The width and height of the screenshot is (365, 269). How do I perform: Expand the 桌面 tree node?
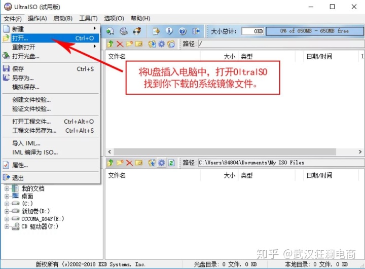[x=7, y=196]
